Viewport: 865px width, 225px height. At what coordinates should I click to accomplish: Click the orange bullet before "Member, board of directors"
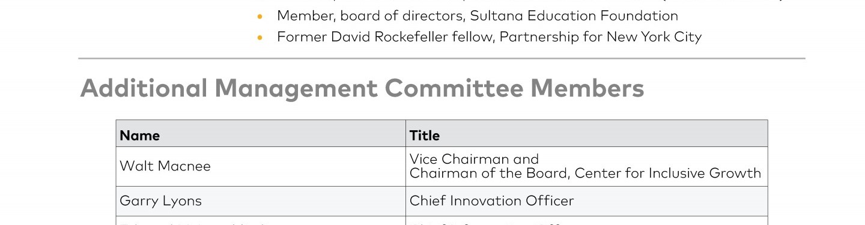(259, 17)
